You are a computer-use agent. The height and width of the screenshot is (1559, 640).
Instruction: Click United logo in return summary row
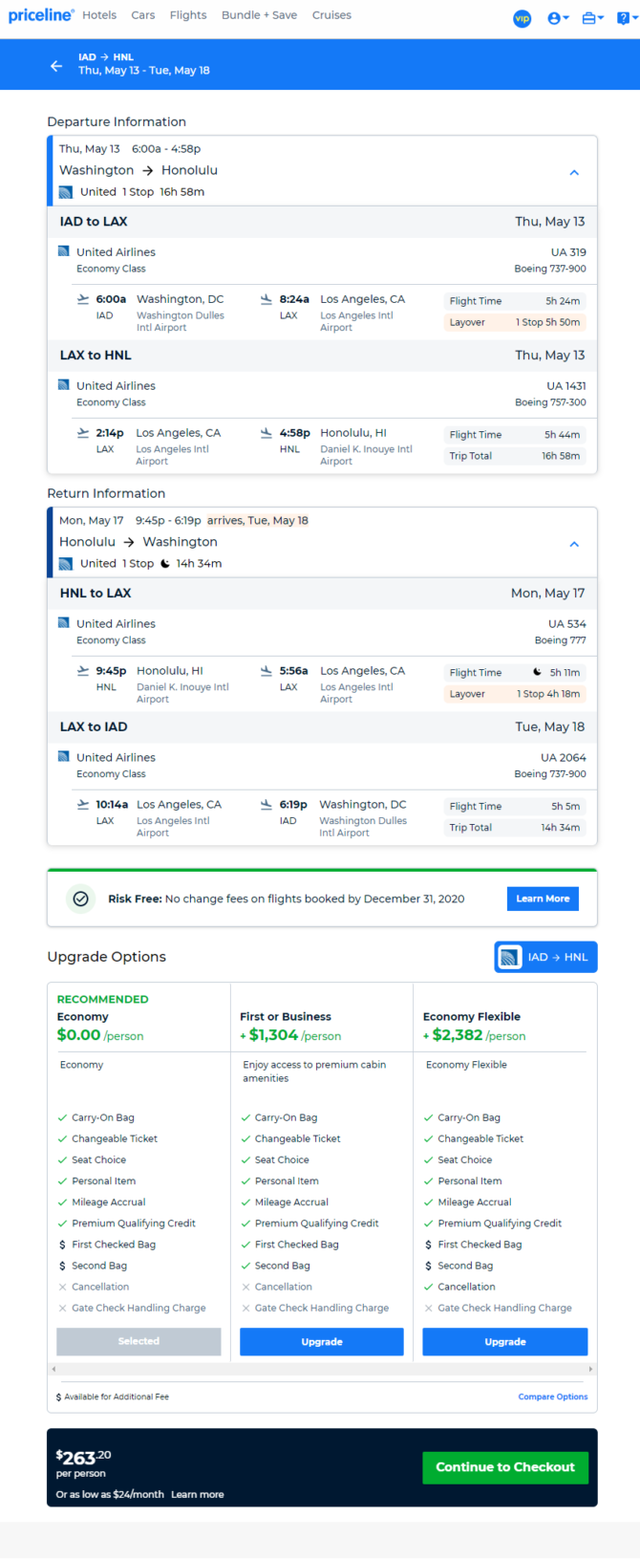click(66, 564)
